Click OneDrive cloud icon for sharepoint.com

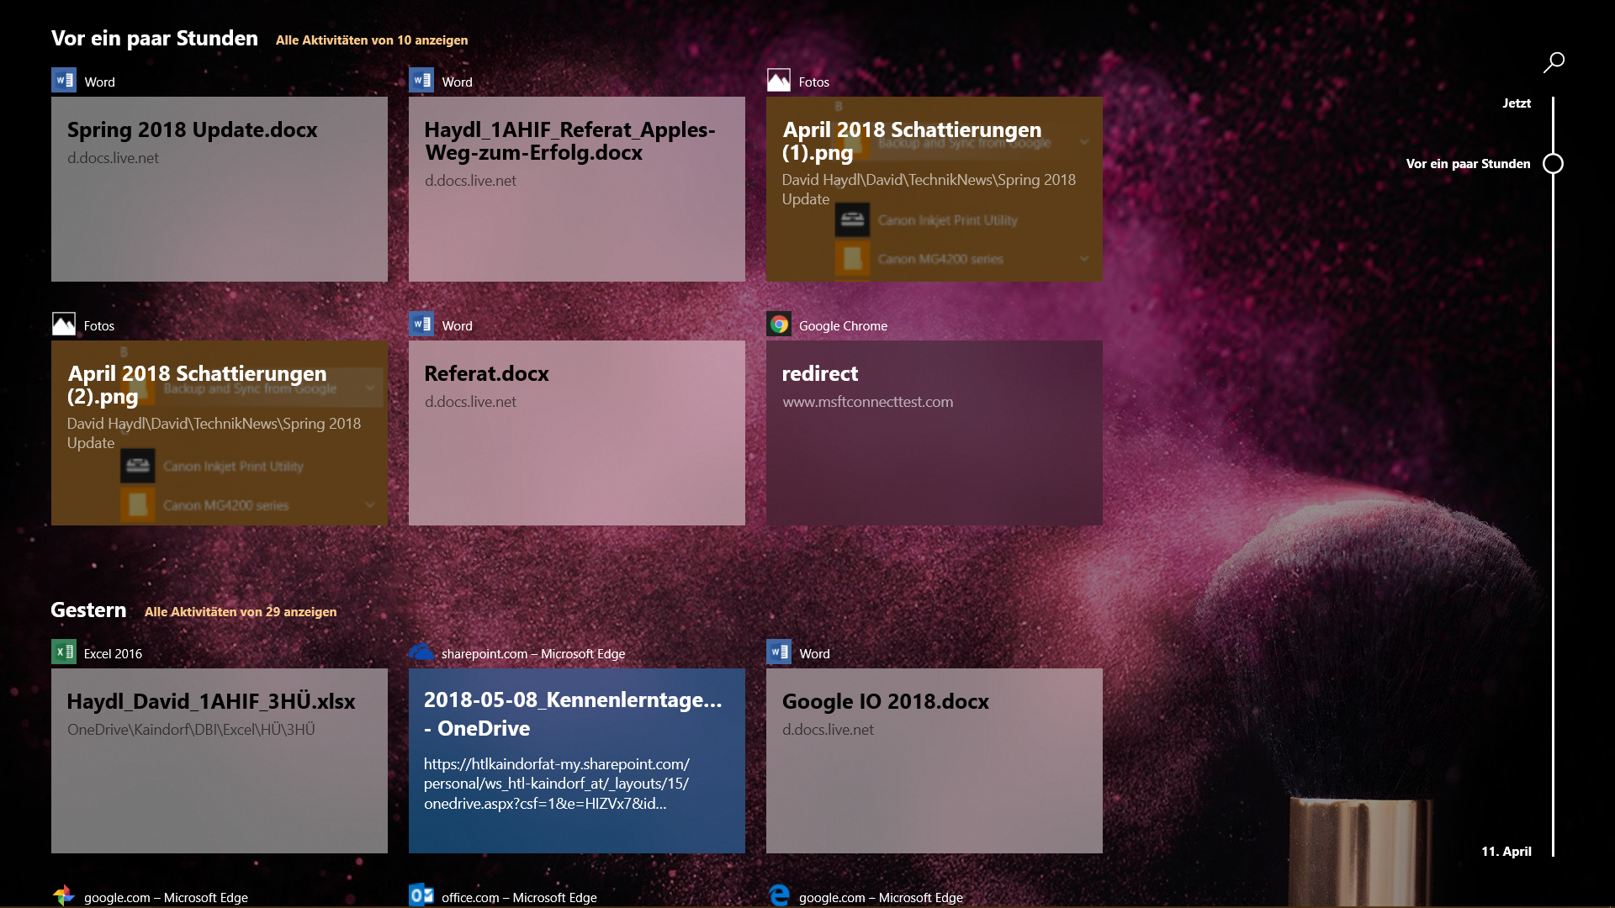[421, 652]
